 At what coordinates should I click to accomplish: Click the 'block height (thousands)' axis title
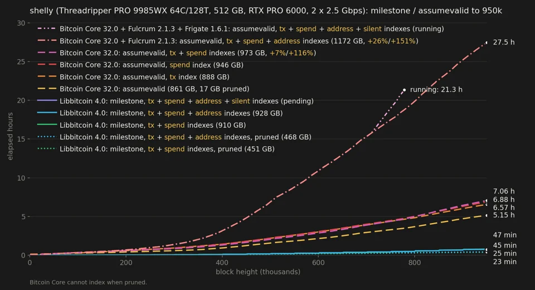[x=258, y=272]
